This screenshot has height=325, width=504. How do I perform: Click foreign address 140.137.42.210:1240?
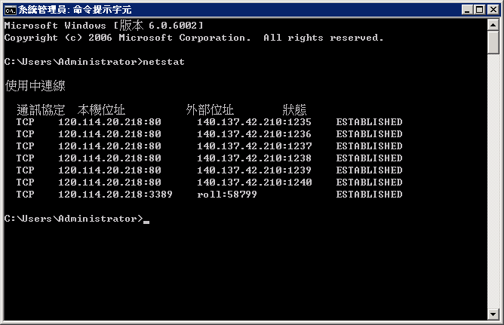click(254, 182)
